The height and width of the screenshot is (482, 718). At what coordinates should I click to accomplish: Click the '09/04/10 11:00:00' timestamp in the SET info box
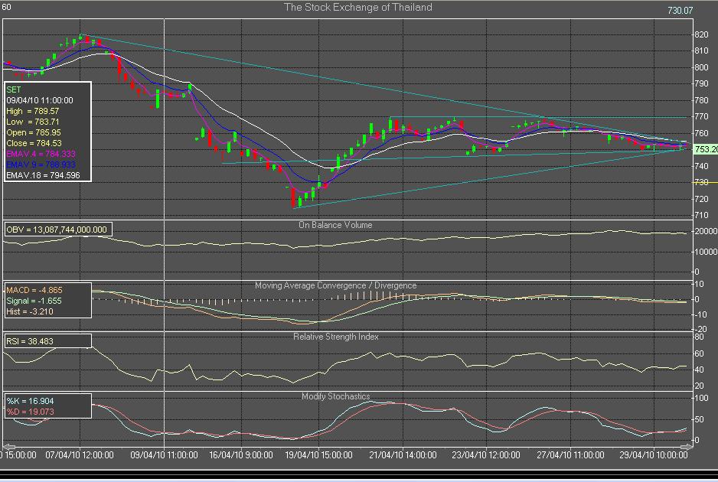point(40,100)
